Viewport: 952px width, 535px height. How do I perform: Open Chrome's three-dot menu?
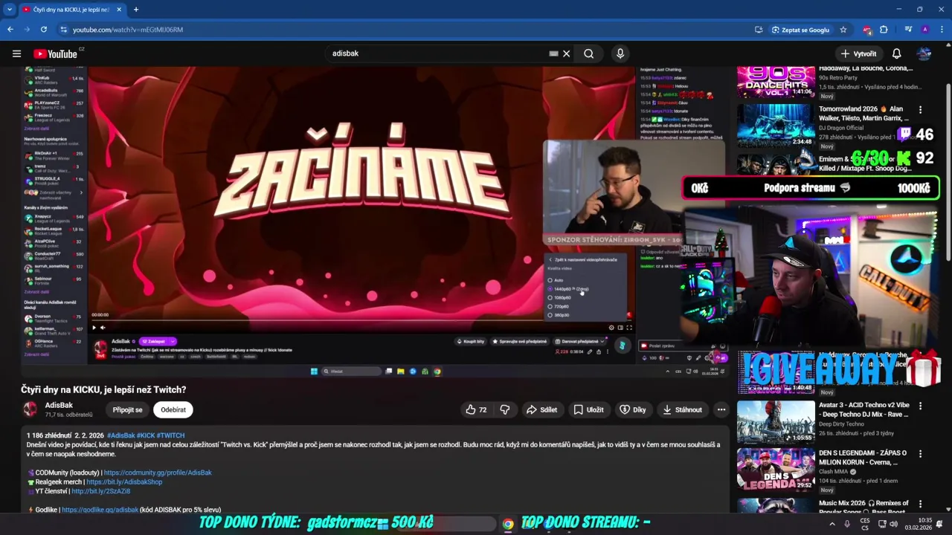(x=941, y=30)
